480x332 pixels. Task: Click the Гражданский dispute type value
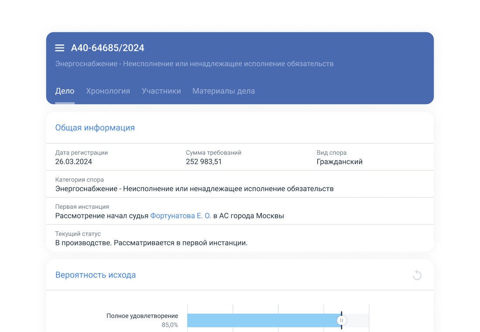click(x=339, y=162)
